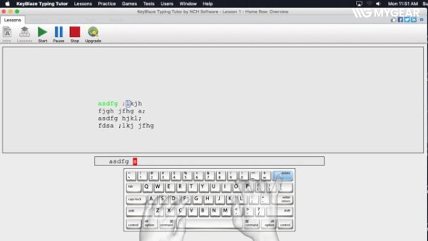Click the LinkedIn share icon
The width and height of the screenshot is (428, 241).
tap(413, 20)
